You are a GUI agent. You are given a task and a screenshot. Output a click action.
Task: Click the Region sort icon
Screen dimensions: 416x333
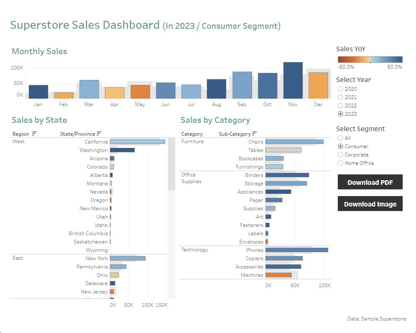(x=35, y=134)
